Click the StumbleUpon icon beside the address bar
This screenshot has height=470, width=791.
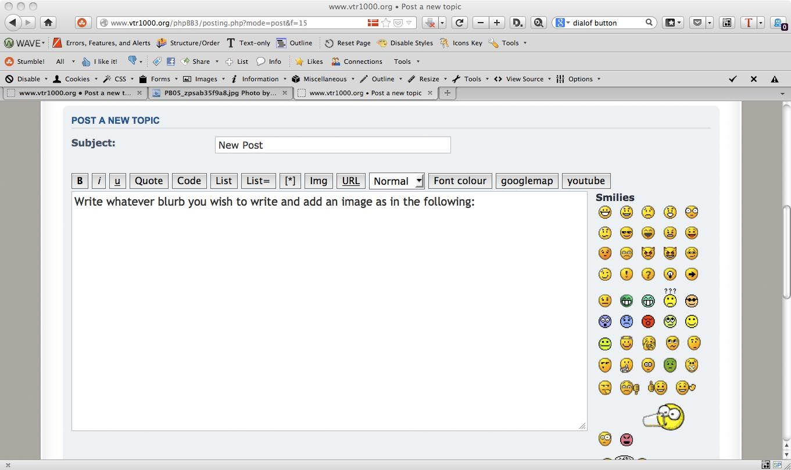82,23
